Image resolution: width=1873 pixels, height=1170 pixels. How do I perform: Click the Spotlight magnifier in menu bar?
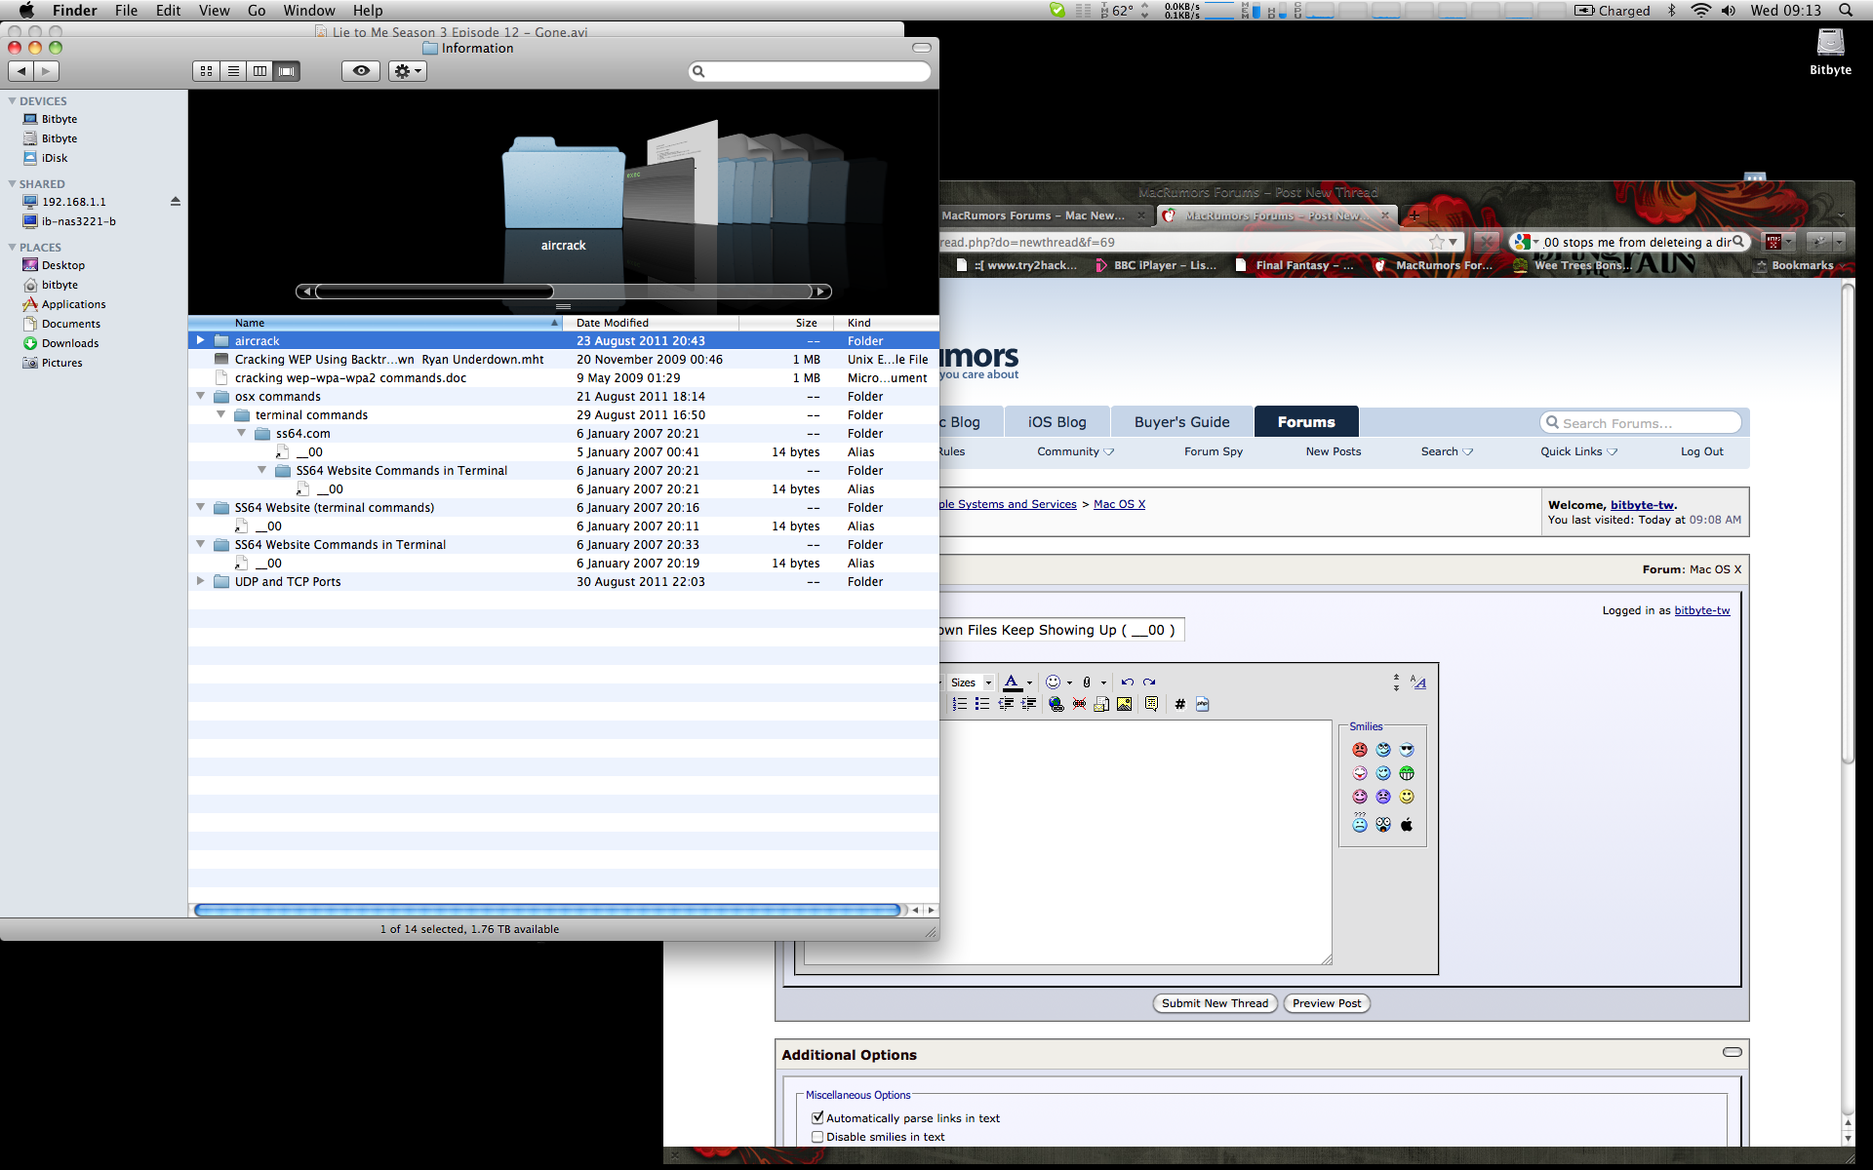pos(1846,11)
